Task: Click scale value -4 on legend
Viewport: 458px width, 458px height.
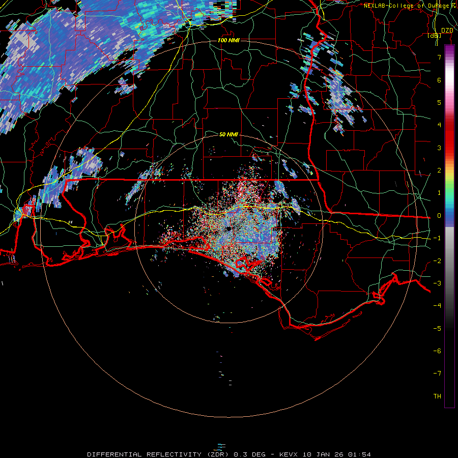Action: [x=437, y=306]
